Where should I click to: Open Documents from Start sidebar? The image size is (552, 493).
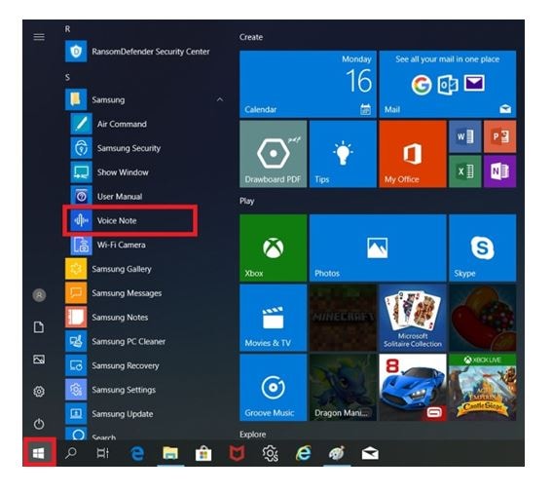[x=39, y=327]
